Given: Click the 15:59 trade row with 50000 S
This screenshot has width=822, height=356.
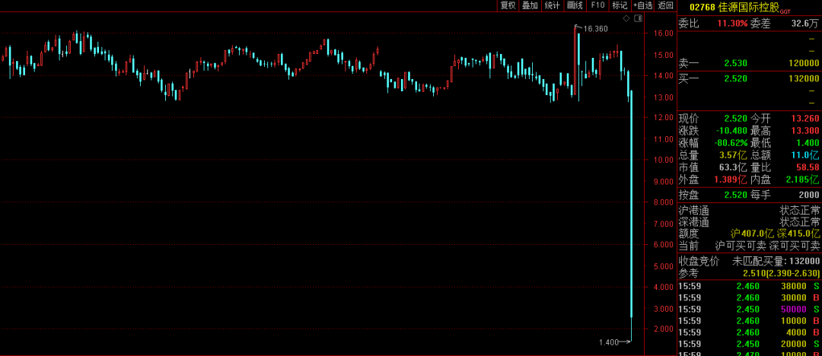Looking at the screenshot, I should tap(749, 310).
